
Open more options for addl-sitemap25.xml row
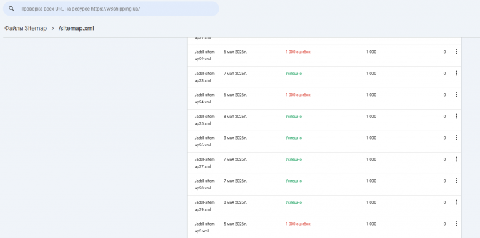456,117
